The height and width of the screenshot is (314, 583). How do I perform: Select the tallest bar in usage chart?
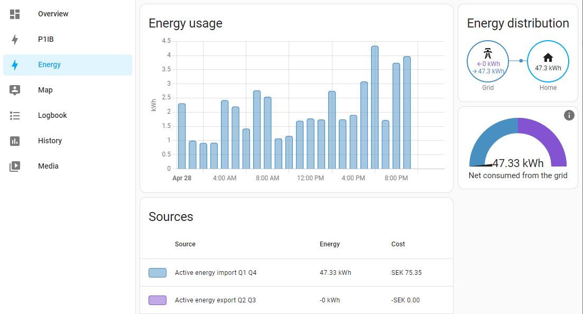375,107
